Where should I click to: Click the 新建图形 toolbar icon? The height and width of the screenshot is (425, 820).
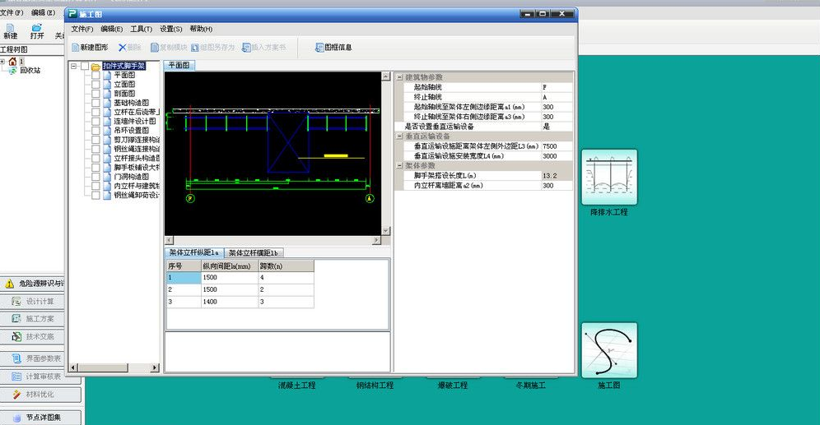point(76,48)
